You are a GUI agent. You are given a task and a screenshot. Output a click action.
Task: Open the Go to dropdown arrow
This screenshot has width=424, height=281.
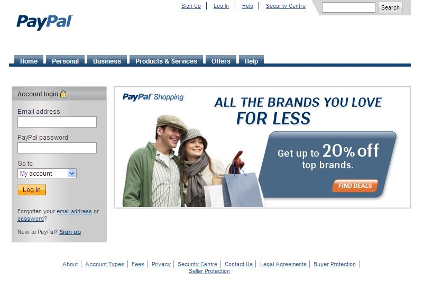pyautogui.click(x=72, y=173)
